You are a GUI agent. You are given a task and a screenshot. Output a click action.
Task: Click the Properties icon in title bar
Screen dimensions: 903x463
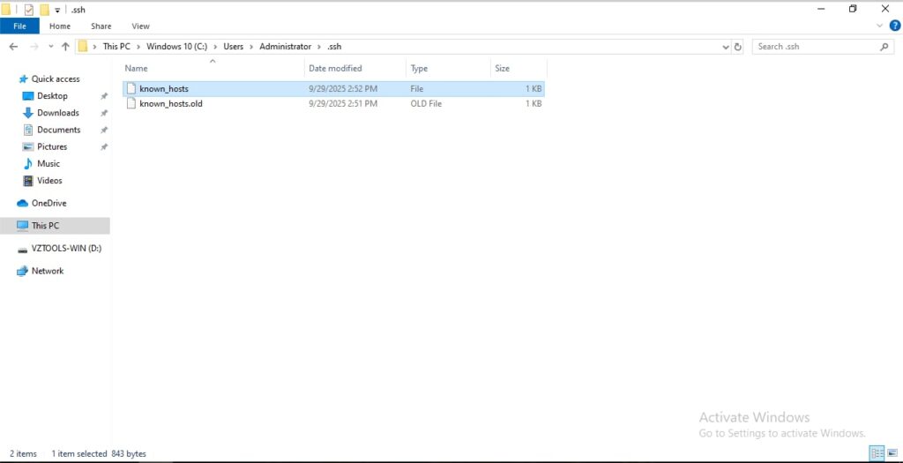click(28, 9)
